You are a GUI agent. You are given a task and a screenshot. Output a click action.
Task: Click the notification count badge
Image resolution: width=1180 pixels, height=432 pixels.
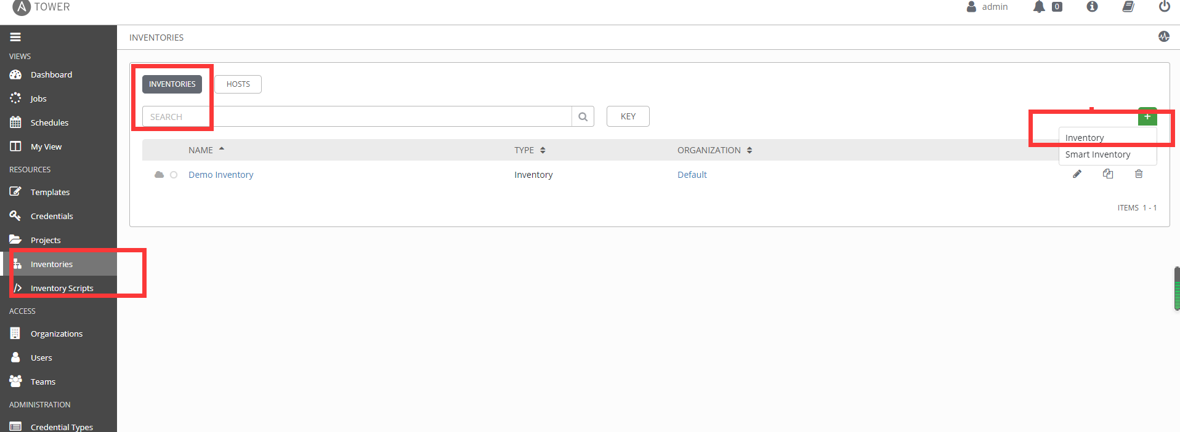pos(1057,7)
